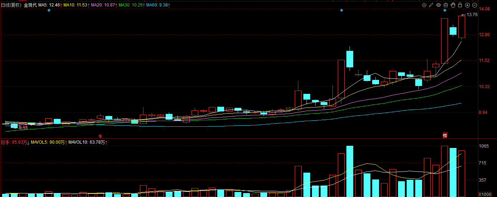Open chart settings gear icon
497x197 pixels.
click(x=424, y=5)
